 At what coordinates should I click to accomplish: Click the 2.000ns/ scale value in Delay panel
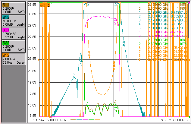tap(9, 59)
